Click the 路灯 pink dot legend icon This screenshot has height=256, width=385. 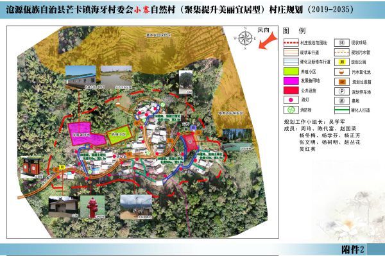click(291, 100)
